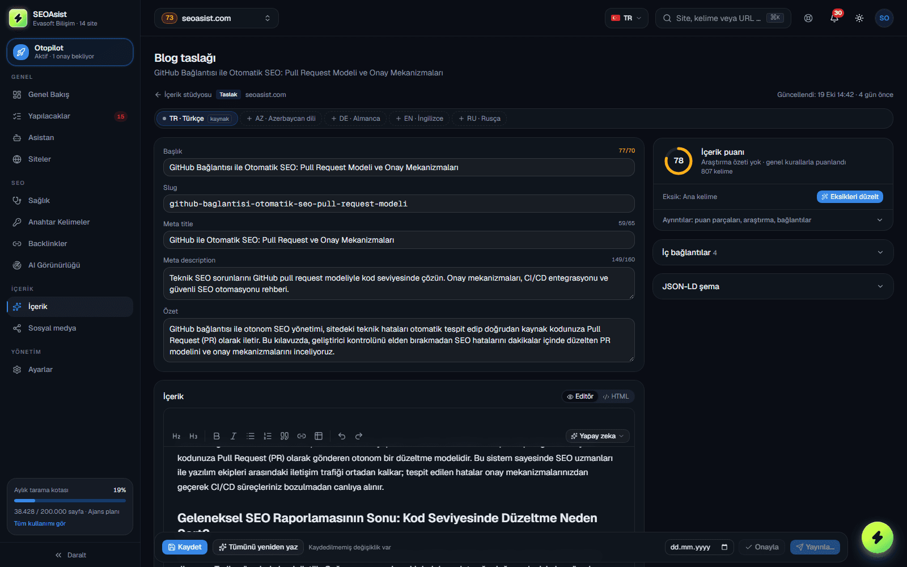The height and width of the screenshot is (567, 907).
Task: Insert a bulleted list
Action: (250, 436)
